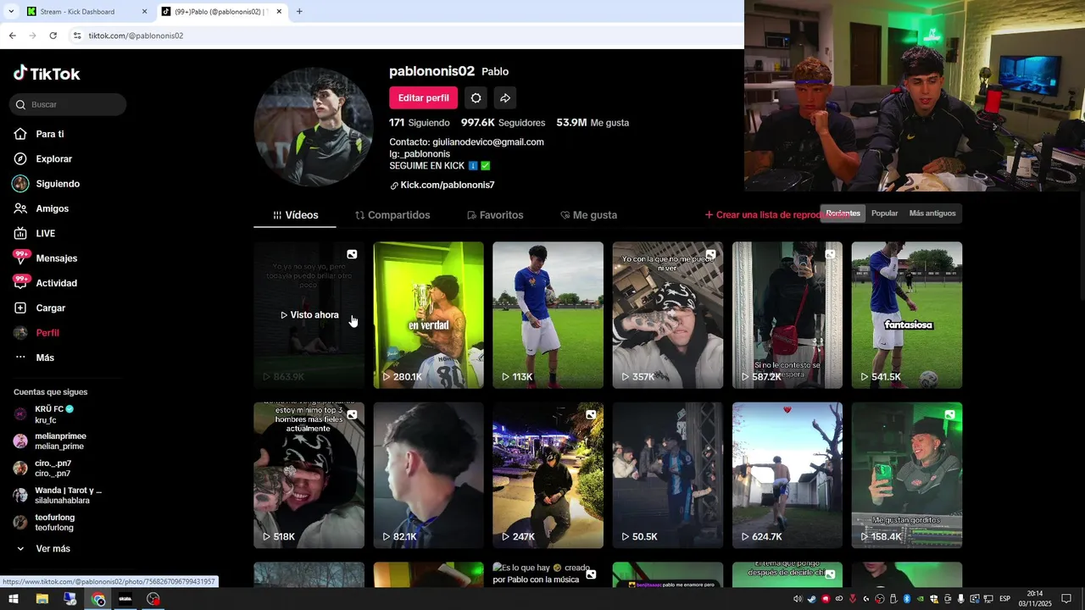Open video with 113K views
1085x610 pixels.
click(x=548, y=315)
